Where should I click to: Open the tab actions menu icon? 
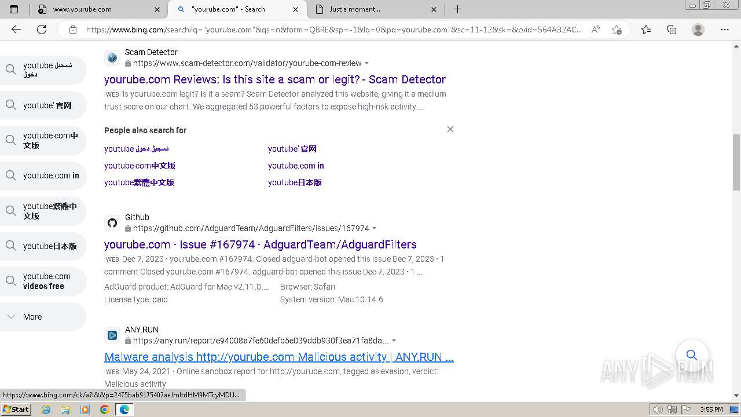click(x=14, y=9)
